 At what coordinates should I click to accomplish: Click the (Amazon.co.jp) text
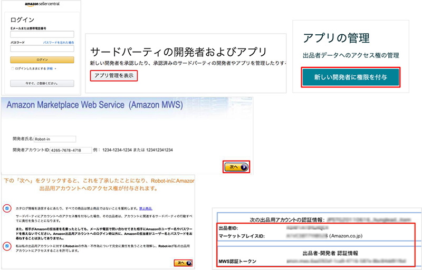(x=346, y=236)
